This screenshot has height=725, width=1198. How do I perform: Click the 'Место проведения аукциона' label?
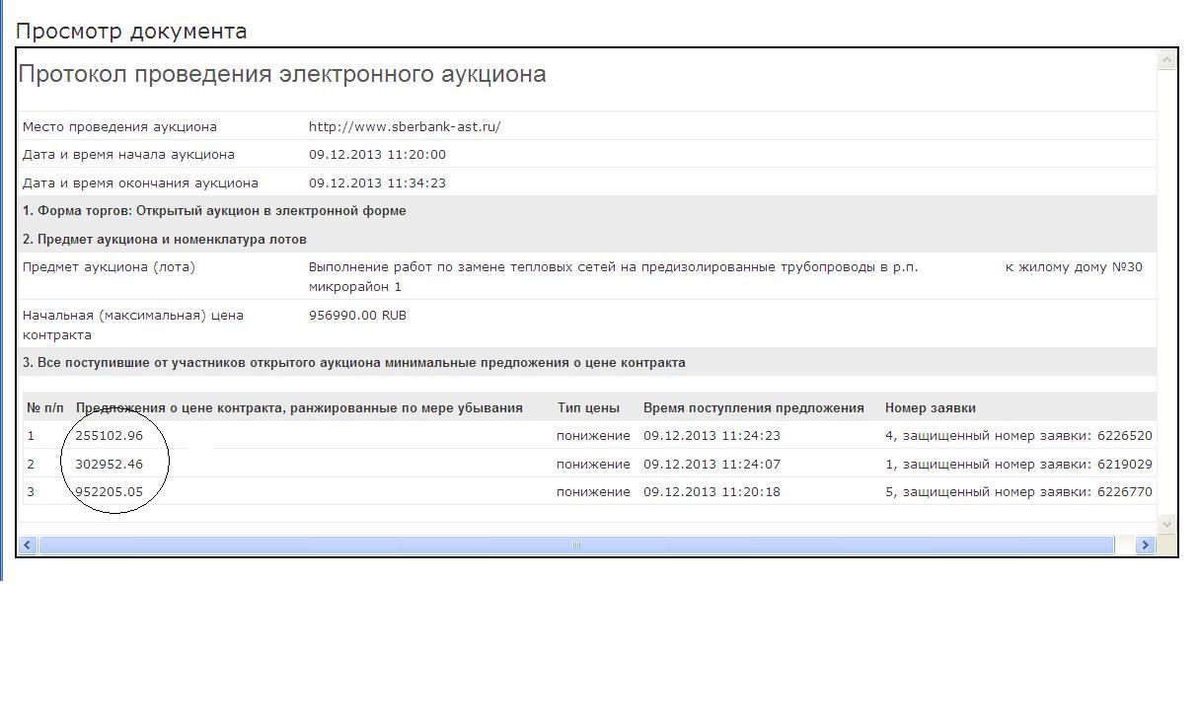[x=119, y=126]
